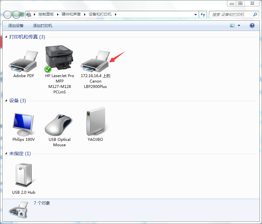
Task: Expand arrow after 控制面板 breadcrumb
Action: 58,15
